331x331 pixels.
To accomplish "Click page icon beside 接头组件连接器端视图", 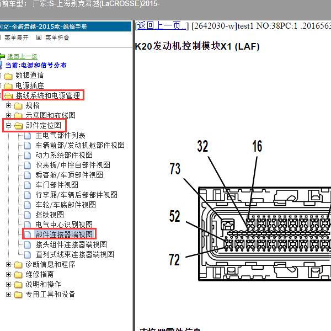I will click(x=28, y=244).
